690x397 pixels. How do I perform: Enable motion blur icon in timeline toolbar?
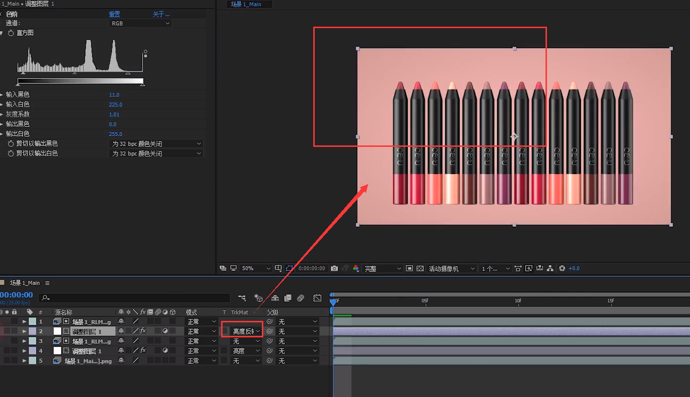301,298
